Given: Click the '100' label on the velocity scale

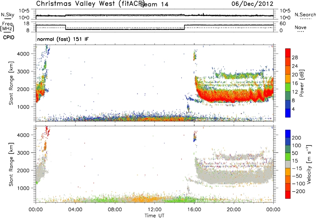Looking at the screenshot, I should tap(297, 145).
